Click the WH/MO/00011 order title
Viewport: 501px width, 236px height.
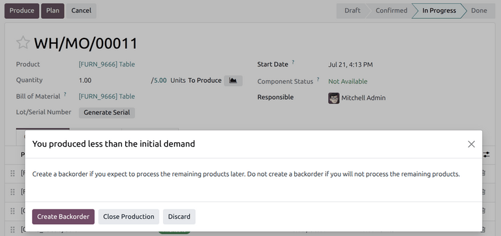(x=85, y=44)
